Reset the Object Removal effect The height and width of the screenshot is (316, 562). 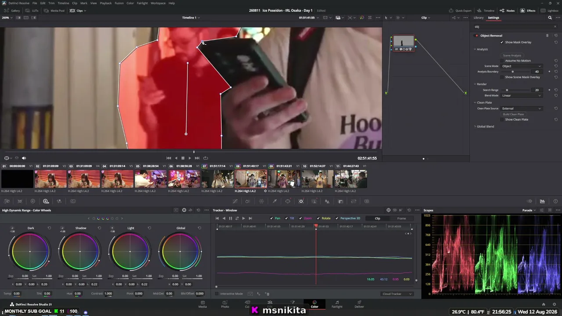click(556, 36)
